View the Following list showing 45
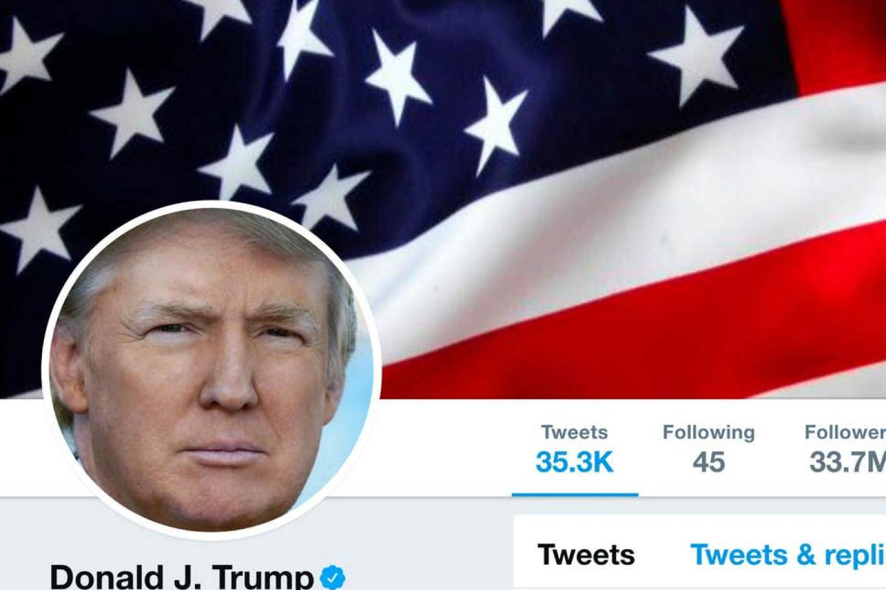The height and width of the screenshot is (590, 886). [x=709, y=449]
